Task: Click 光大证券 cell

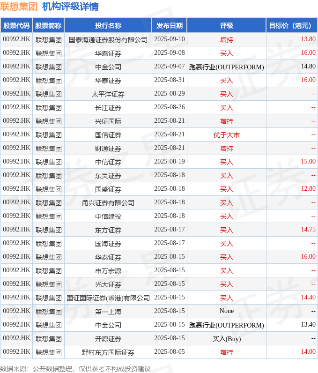Action: click(x=108, y=284)
